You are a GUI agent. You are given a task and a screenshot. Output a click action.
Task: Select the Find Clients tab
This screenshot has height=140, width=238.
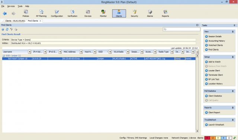coord(33,21)
